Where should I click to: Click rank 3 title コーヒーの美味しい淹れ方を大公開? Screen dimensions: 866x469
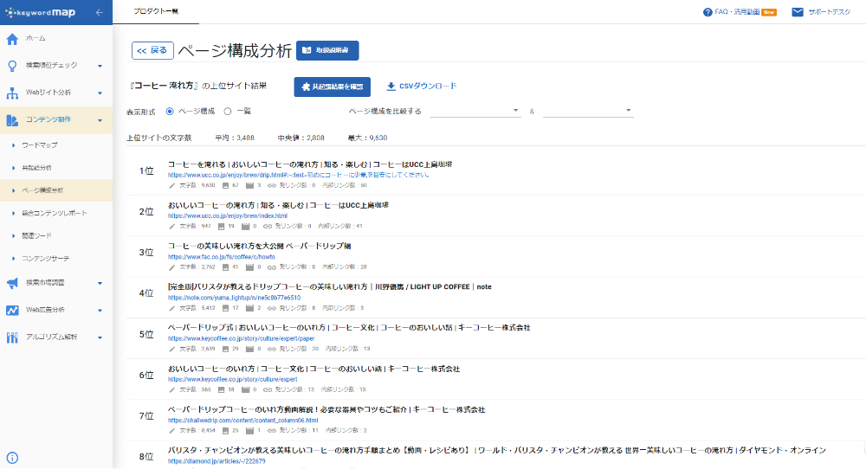[x=260, y=246]
